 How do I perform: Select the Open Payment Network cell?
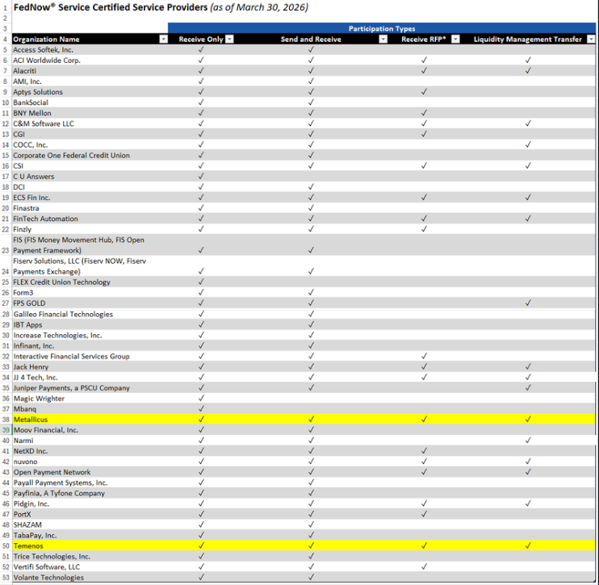pyautogui.click(x=90, y=472)
